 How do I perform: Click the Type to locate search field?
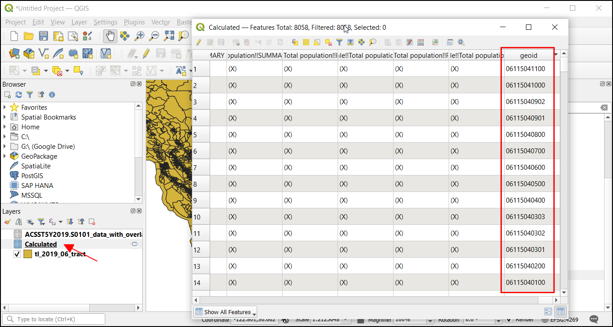[54, 319]
